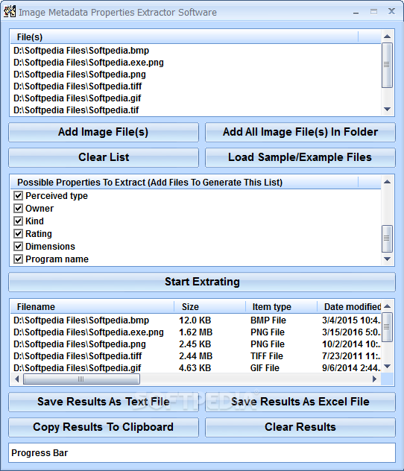The width and height of the screenshot is (404, 471).
Task: Click the 2.44 MB size cell
Action: (195, 356)
